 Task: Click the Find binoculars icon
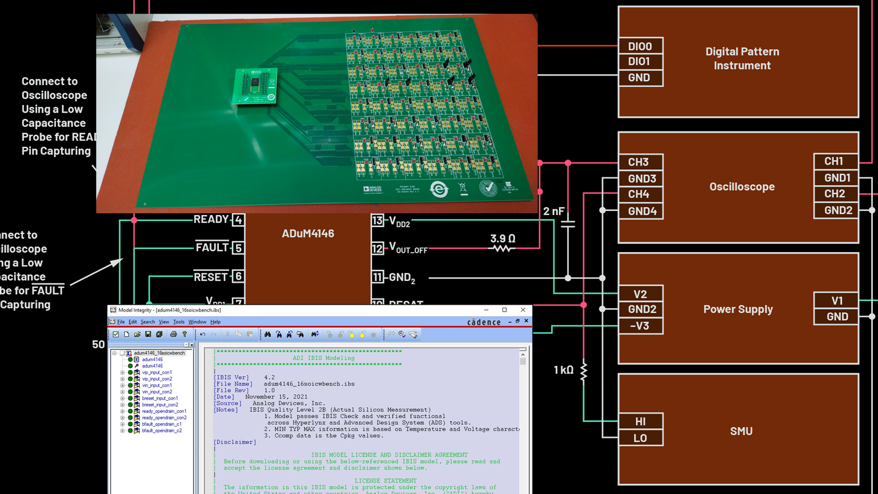(x=268, y=334)
